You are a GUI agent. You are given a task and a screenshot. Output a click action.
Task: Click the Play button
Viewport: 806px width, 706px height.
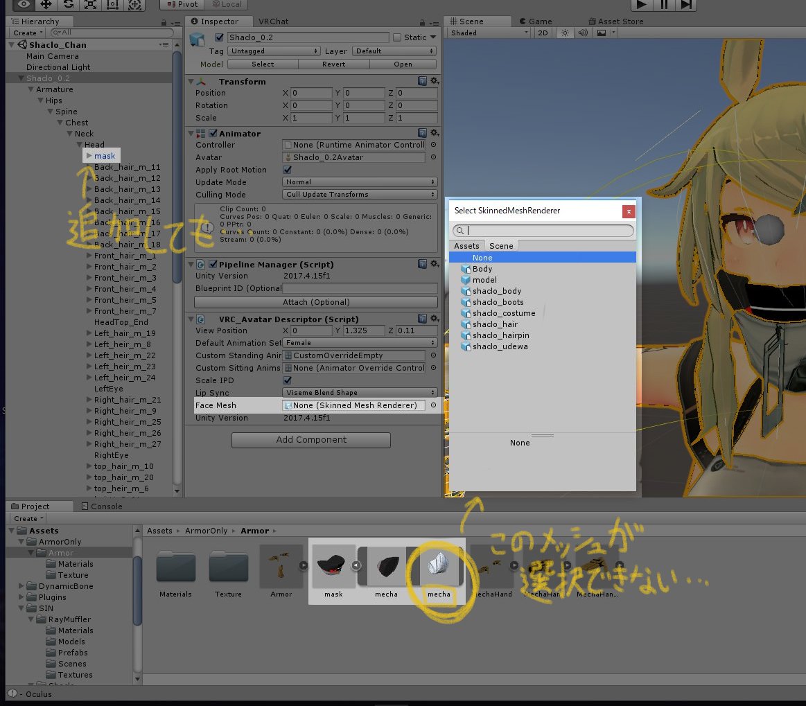[641, 5]
